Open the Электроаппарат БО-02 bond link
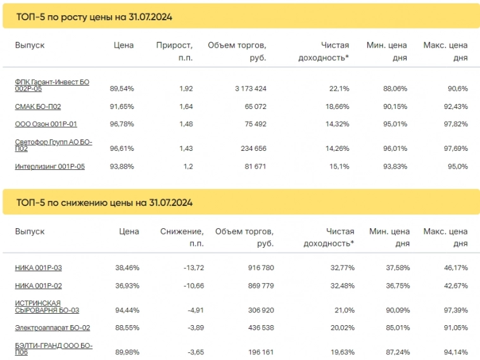 52,328
